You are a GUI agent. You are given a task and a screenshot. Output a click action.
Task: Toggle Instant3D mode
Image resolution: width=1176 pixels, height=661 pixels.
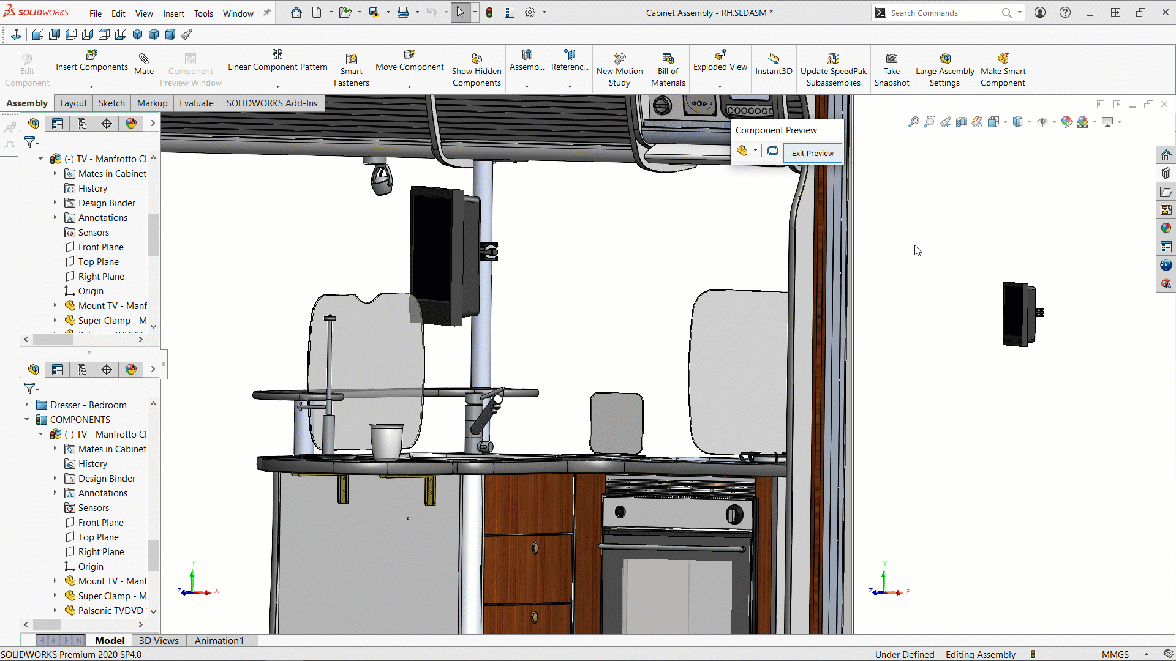(774, 64)
